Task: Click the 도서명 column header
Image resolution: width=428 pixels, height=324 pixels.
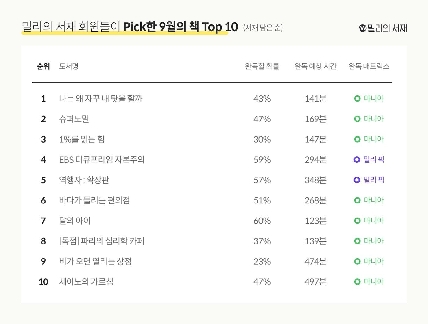Action: pyautogui.click(x=69, y=66)
